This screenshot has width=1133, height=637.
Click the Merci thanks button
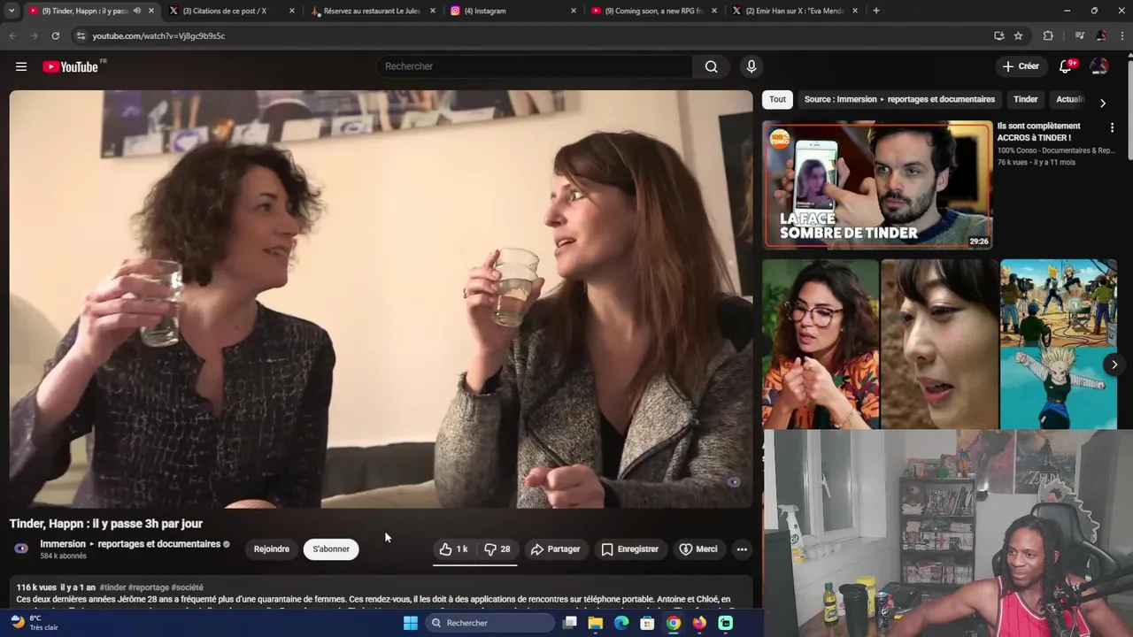click(698, 549)
